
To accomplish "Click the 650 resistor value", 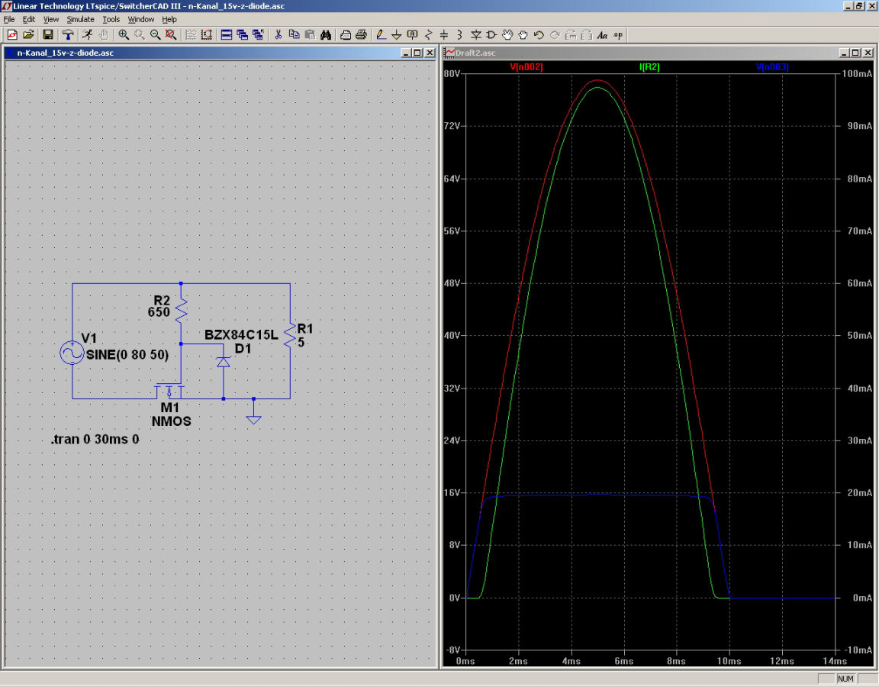I will [x=159, y=312].
